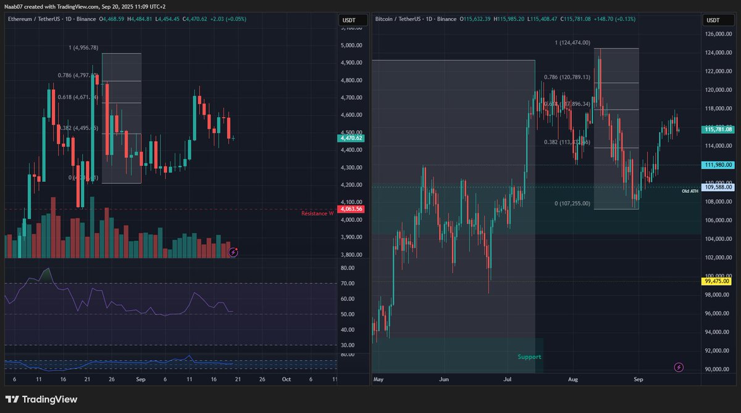The width and height of the screenshot is (741, 413).
Task: Click the yellow 99,475.00 price label
Action: click(716, 281)
